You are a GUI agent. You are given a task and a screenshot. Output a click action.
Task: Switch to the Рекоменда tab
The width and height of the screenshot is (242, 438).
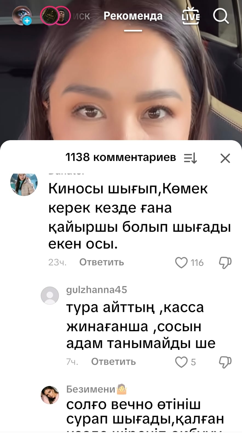(x=133, y=16)
